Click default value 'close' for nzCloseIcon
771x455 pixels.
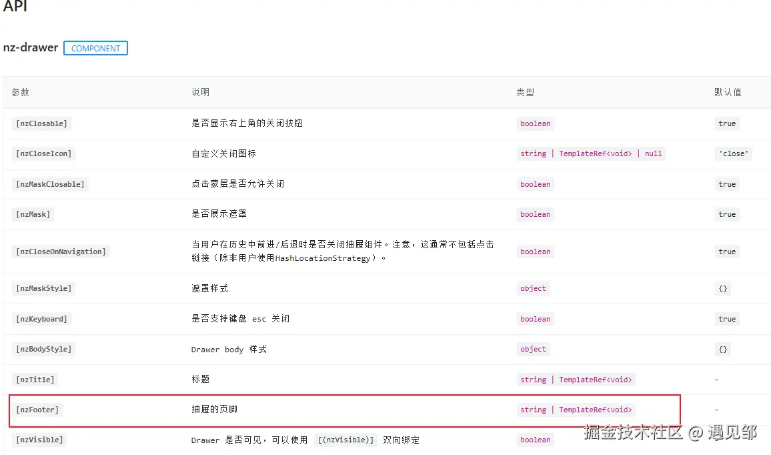(x=734, y=153)
